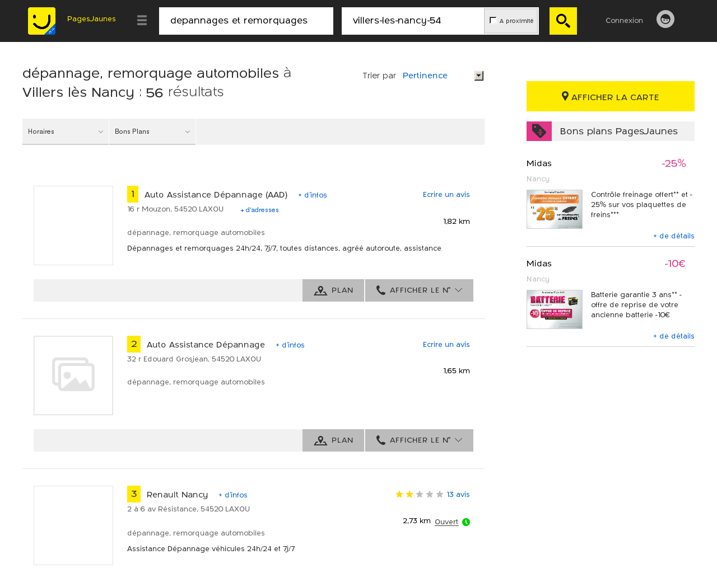Image resolution: width=717 pixels, height=573 pixels.
Task: Open Auto Assistance Dépannage (AAD) title
Action: coord(216,195)
